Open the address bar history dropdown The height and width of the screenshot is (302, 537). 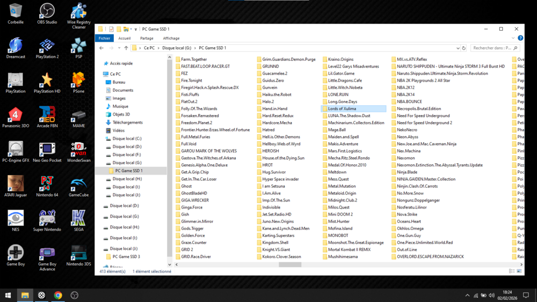(458, 48)
